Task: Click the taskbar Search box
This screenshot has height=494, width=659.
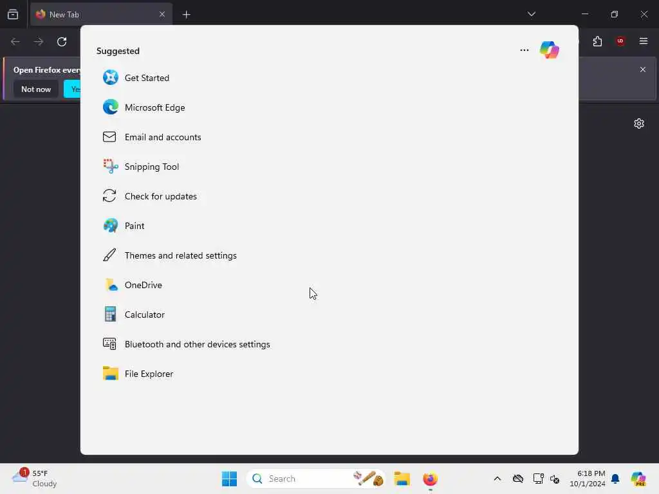Action: point(316,479)
